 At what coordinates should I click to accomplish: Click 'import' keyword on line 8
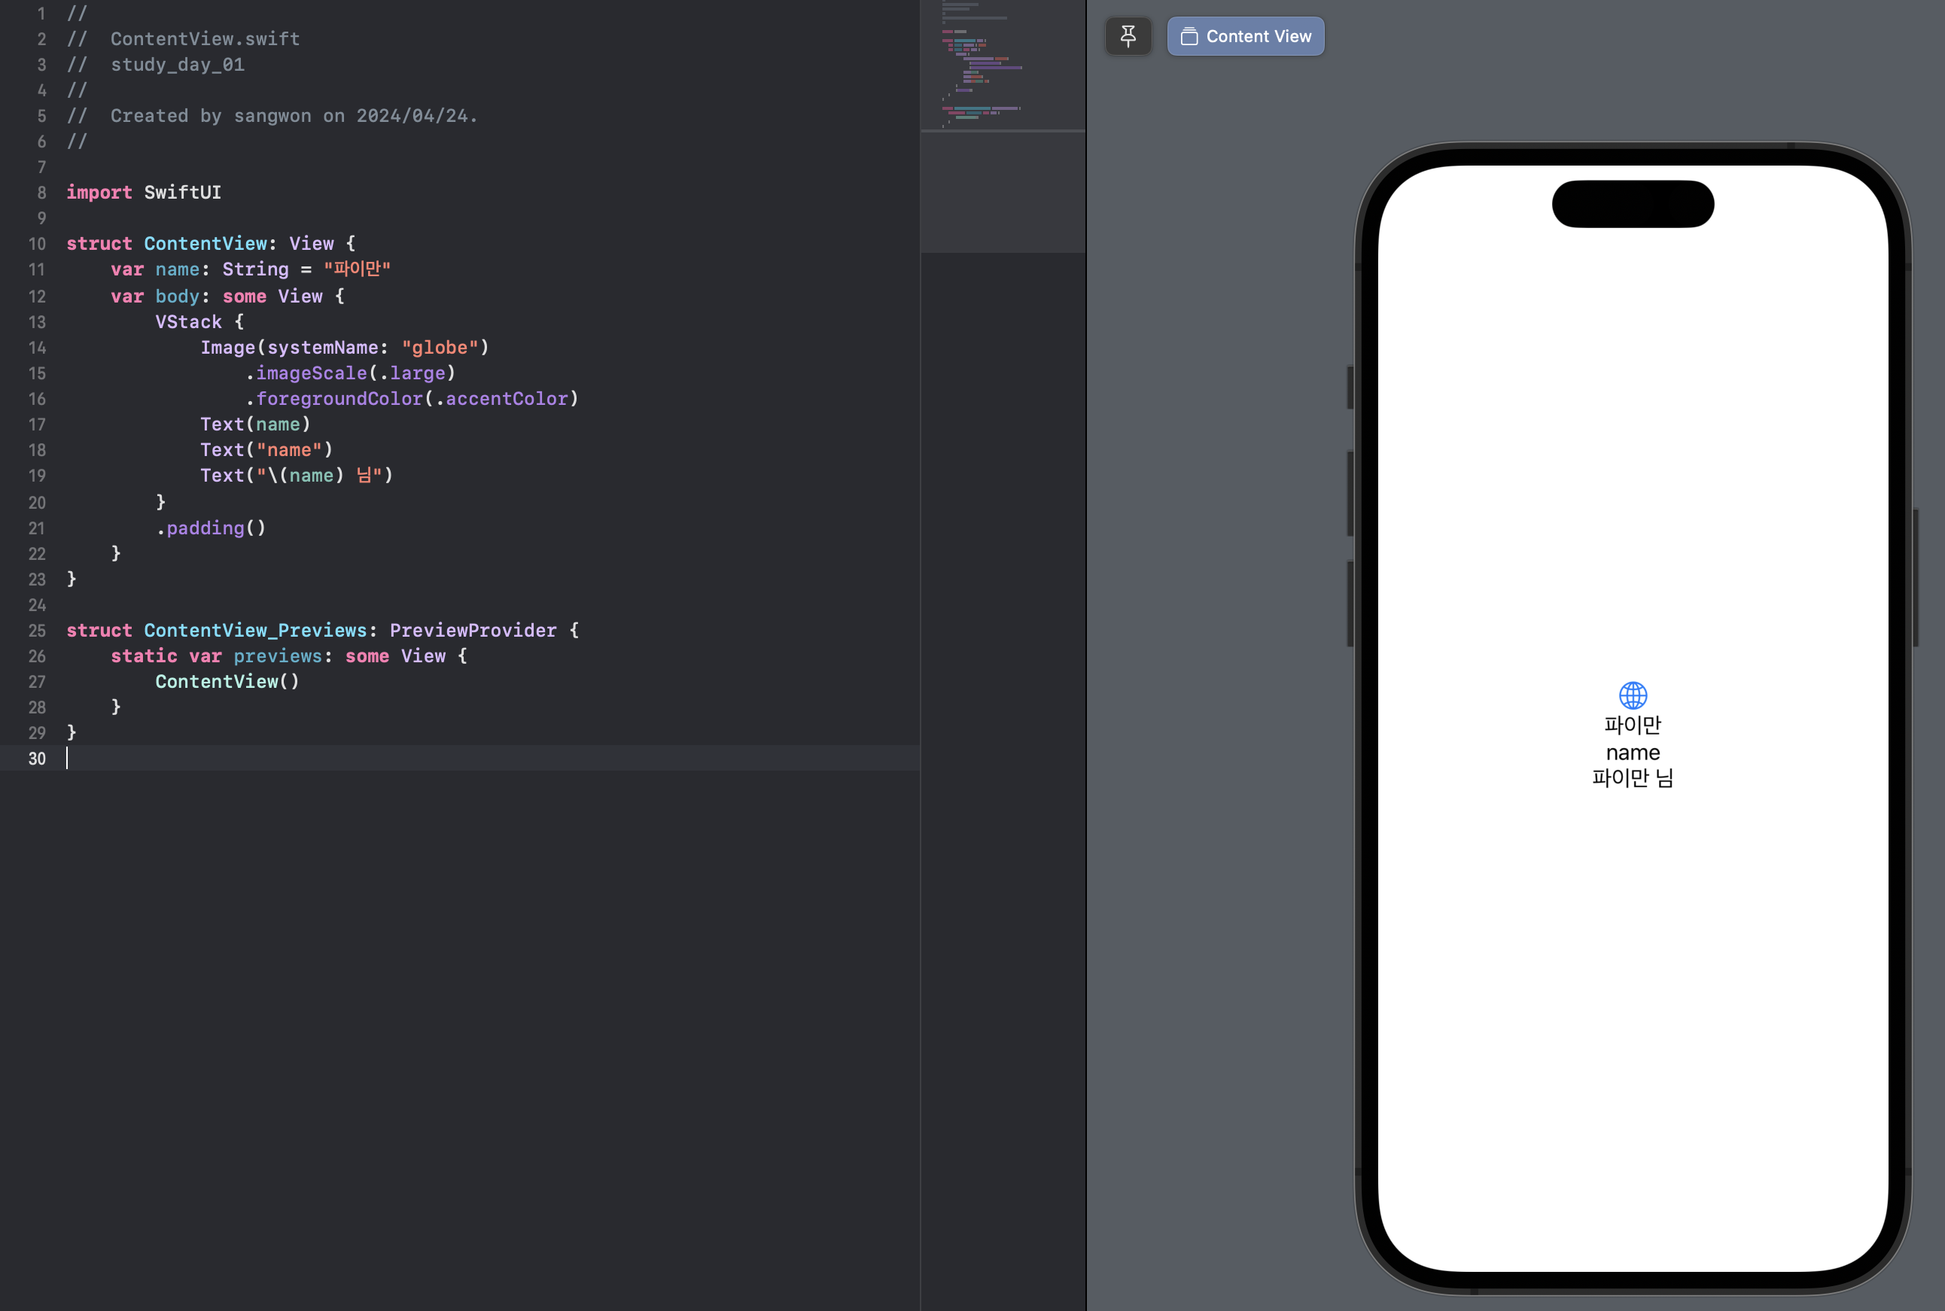99,193
